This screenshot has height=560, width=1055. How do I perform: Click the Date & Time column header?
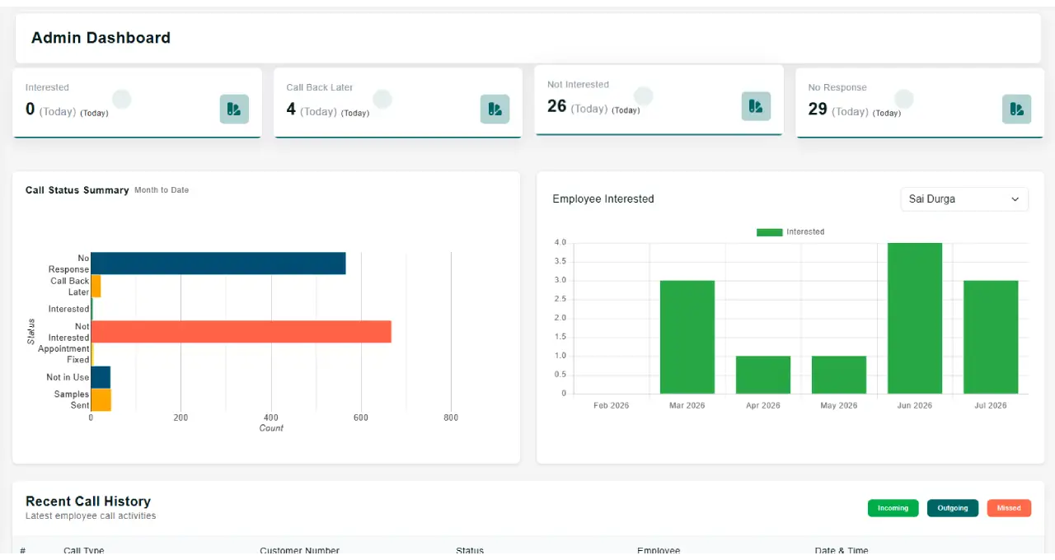(842, 551)
